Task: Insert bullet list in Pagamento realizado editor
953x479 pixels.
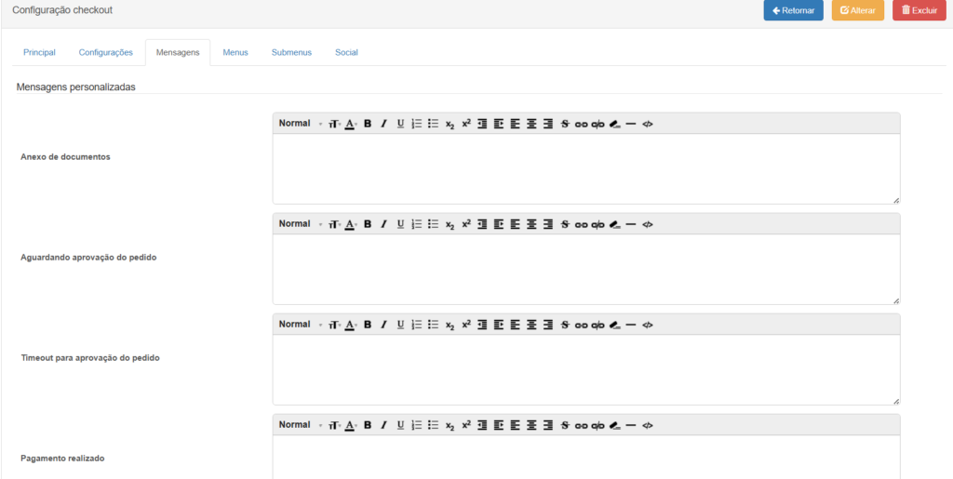Action: click(433, 425)
